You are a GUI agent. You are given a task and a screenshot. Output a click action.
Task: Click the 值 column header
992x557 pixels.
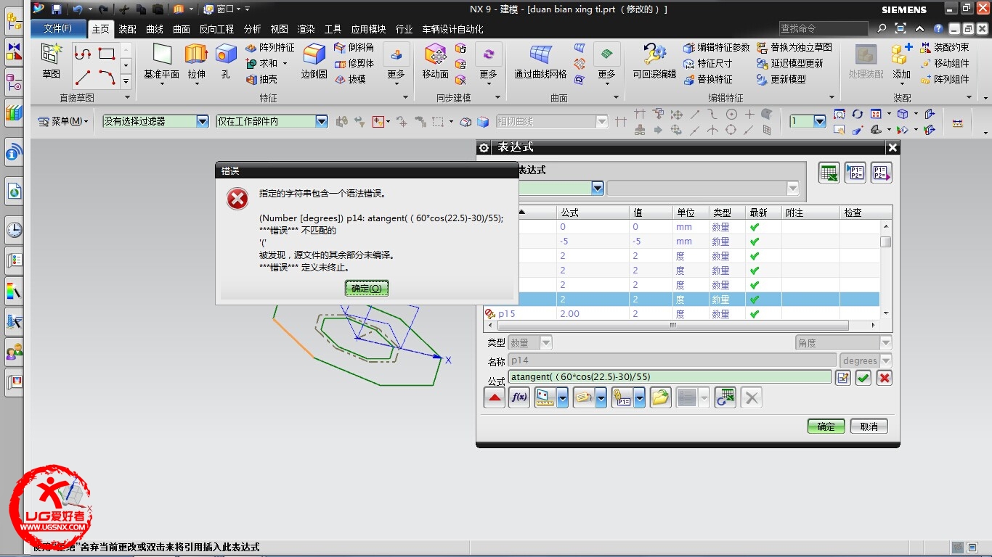pyautogui.click(x=651, y=213)
